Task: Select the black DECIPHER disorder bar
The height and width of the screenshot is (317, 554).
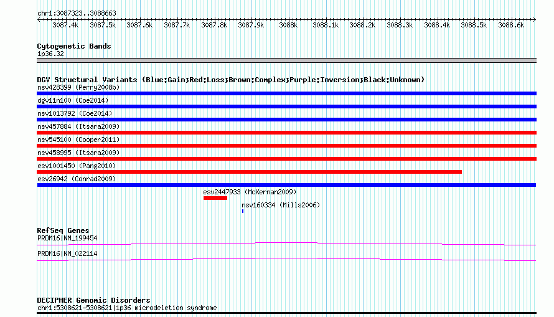Action: coord(286,313)
